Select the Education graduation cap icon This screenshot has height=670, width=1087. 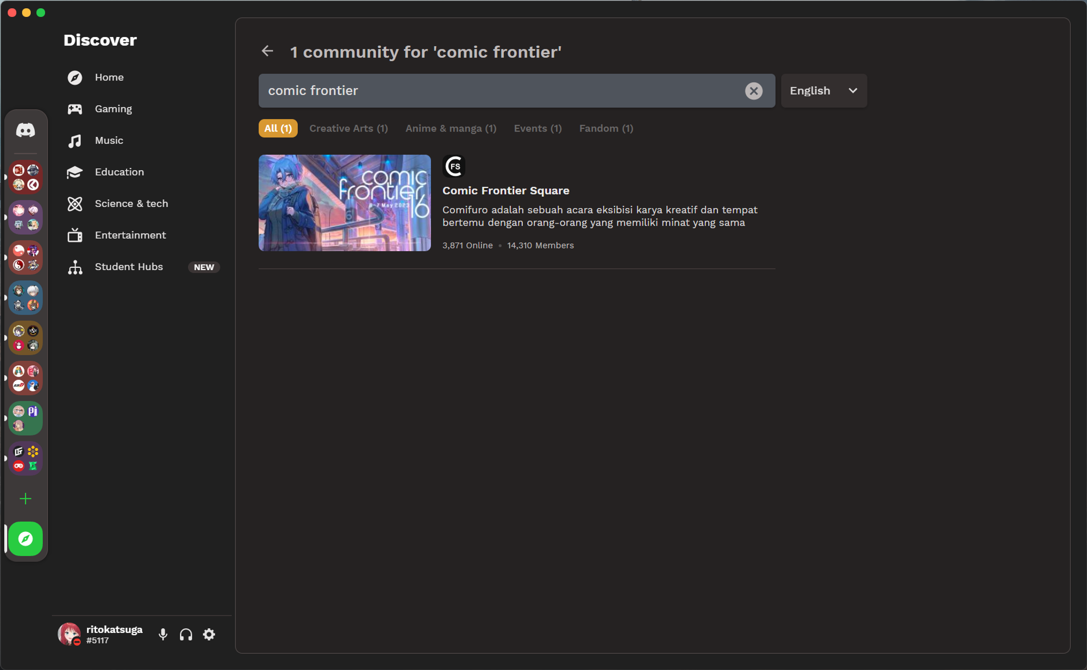pyautogui.click(x=75, y=172)
